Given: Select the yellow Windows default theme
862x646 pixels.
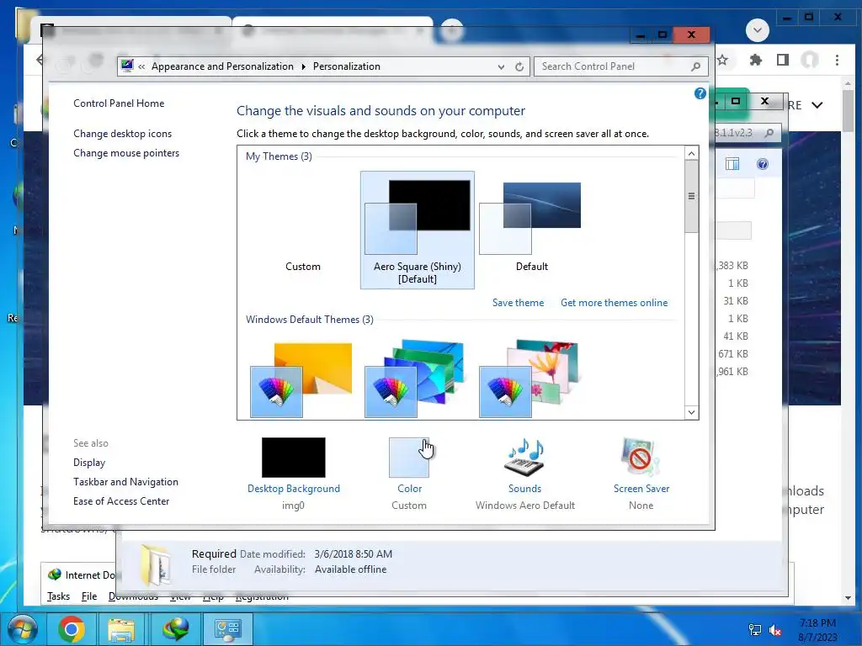Looking at the screenshot, I should [x=301, y=379].
